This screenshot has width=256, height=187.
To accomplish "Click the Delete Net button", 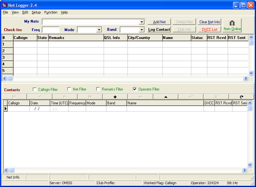I will (x=184, y=22).
